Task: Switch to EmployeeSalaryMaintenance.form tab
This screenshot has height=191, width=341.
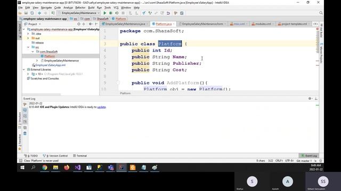Action: (x=202, y=24)
